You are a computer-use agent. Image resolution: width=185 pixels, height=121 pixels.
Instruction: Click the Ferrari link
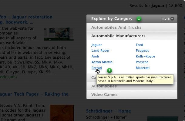coord(97,68)
